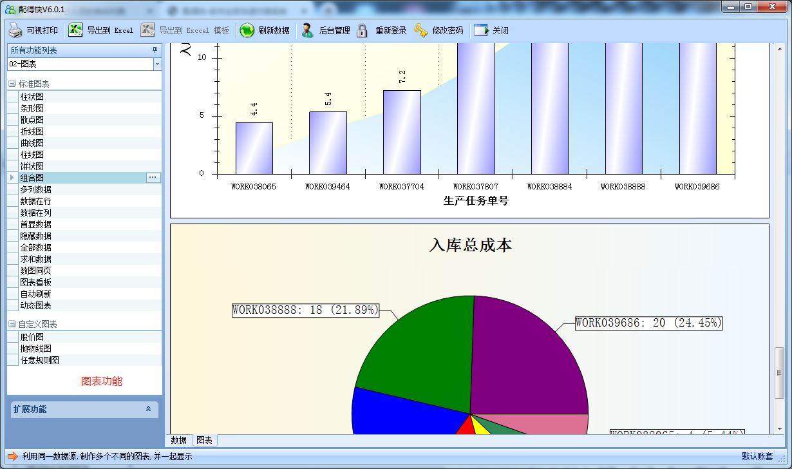Select 动态图表 in the list

pyautogui.click(x=84, y=305)
